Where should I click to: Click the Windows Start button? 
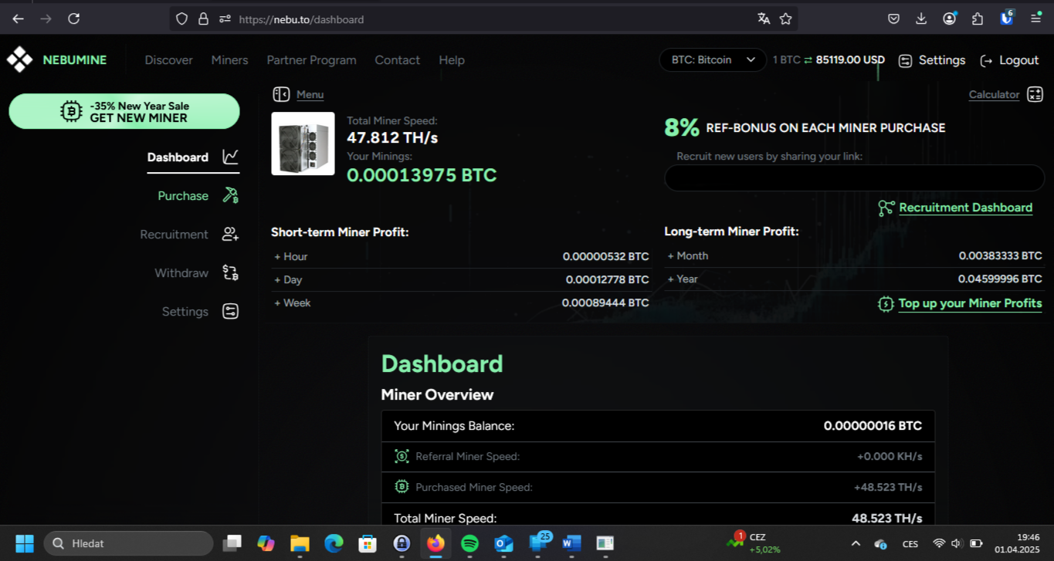coord(25,543)
